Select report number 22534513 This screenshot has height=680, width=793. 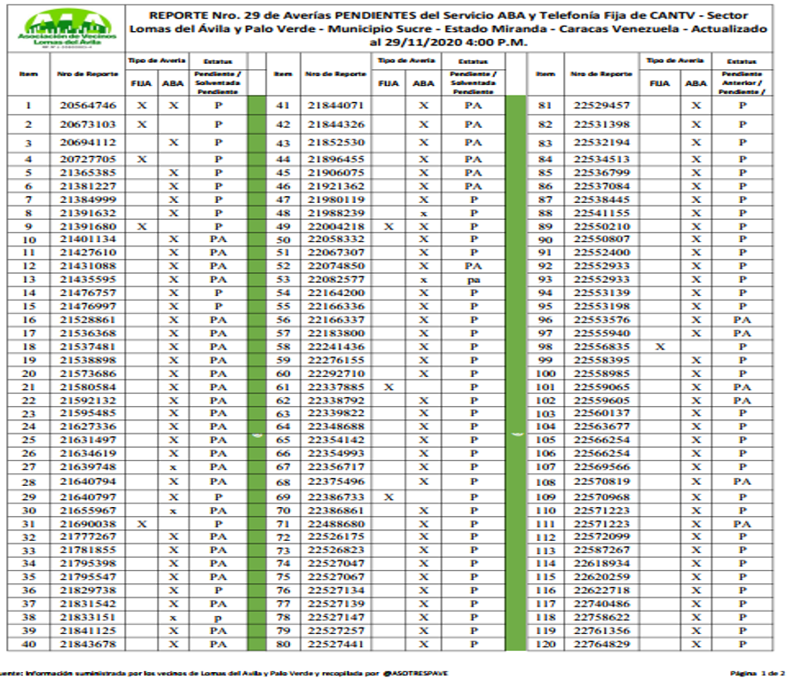pyautogui.click(x=601, y=159)
